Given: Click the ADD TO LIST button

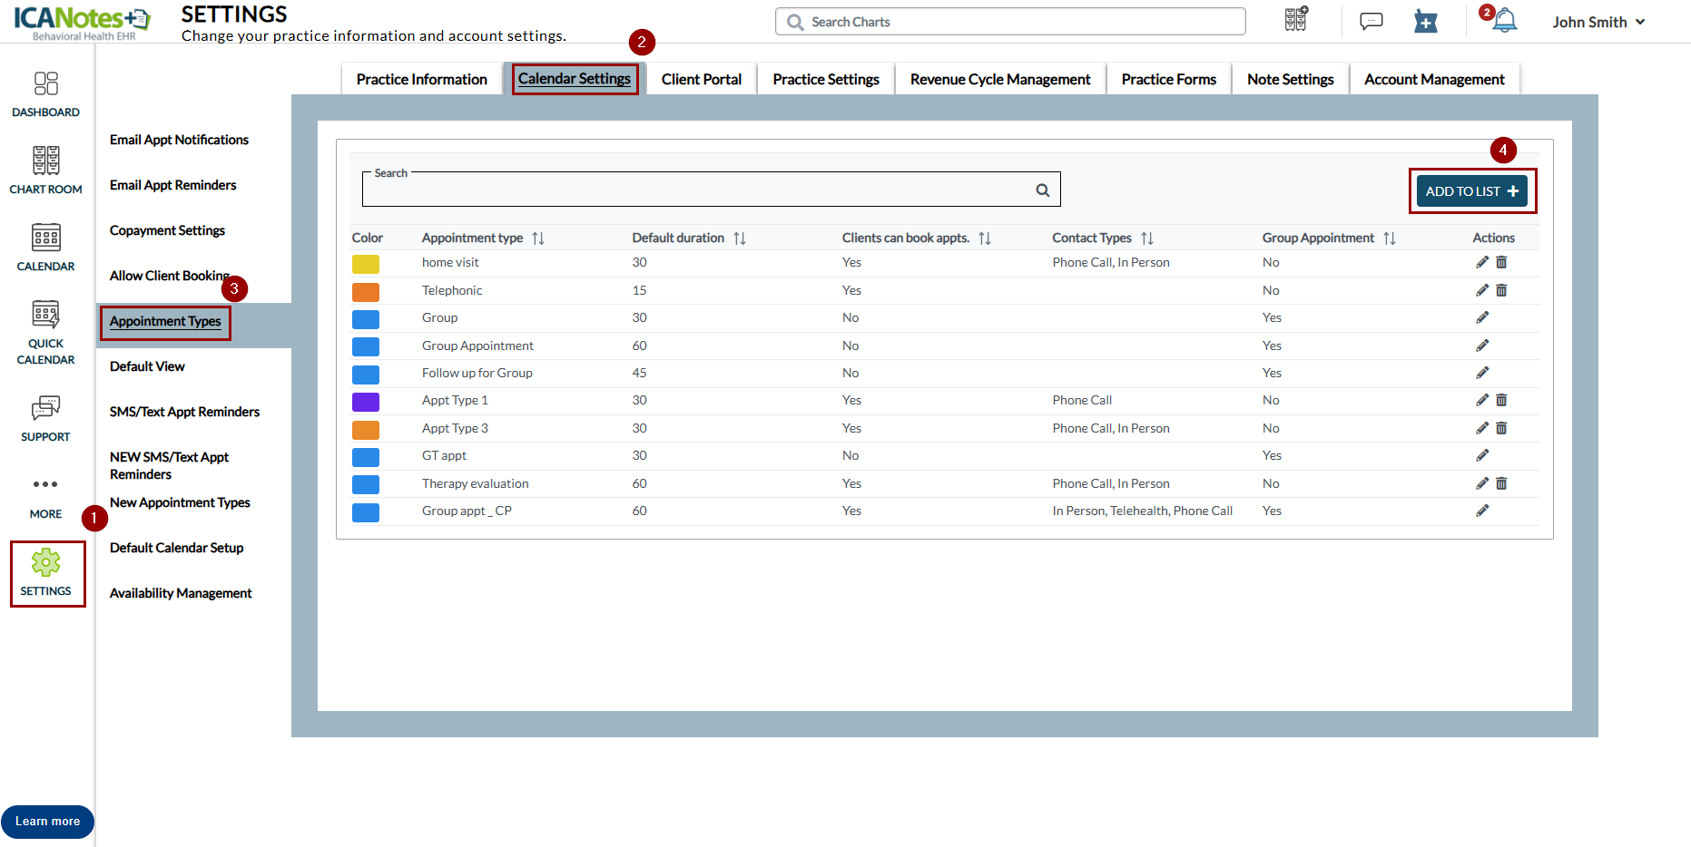Looking at the screenshot, I should (x=1472, y=191).
